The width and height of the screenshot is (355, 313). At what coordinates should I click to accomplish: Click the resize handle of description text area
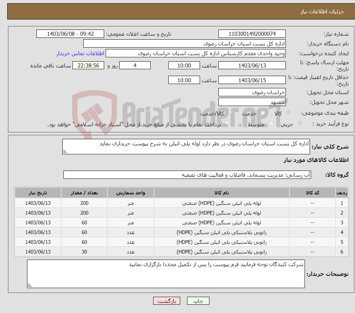65,152
